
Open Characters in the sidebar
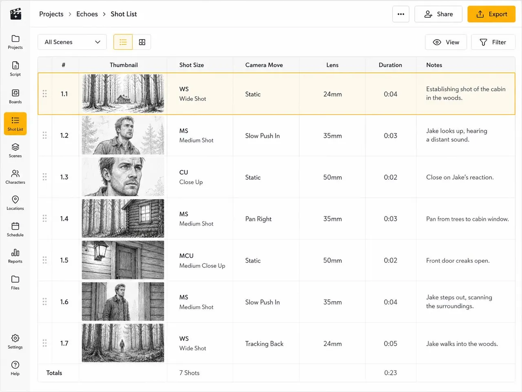[15, 177]
